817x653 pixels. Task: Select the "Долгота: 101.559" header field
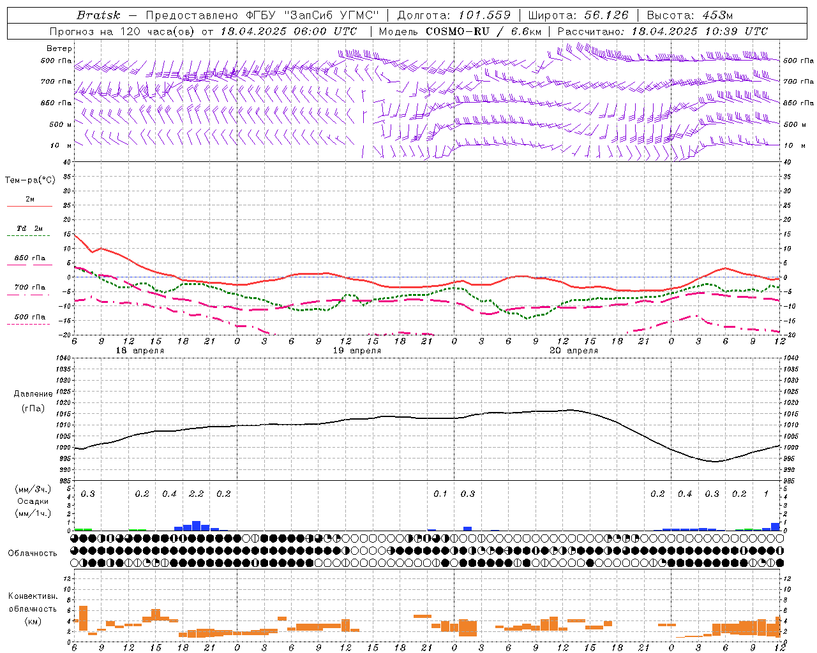[x=454, y=15]
